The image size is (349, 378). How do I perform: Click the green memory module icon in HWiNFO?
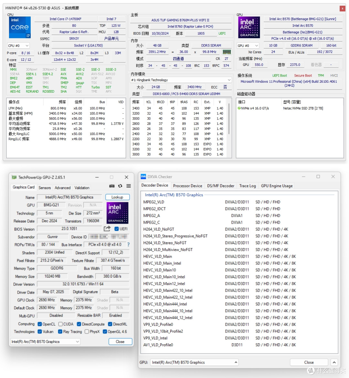click(x=227, y=52)
